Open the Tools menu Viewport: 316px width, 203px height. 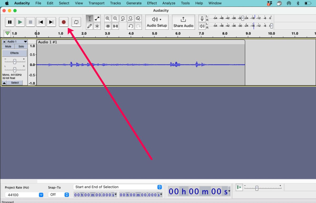pos(185,3)
